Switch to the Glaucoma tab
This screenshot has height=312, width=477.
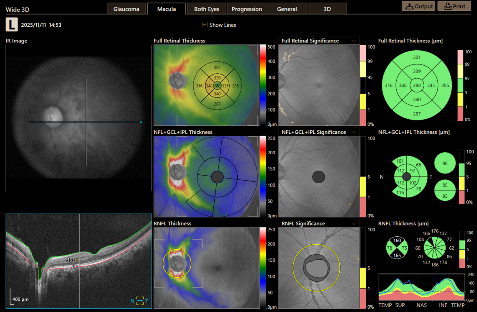126,8
